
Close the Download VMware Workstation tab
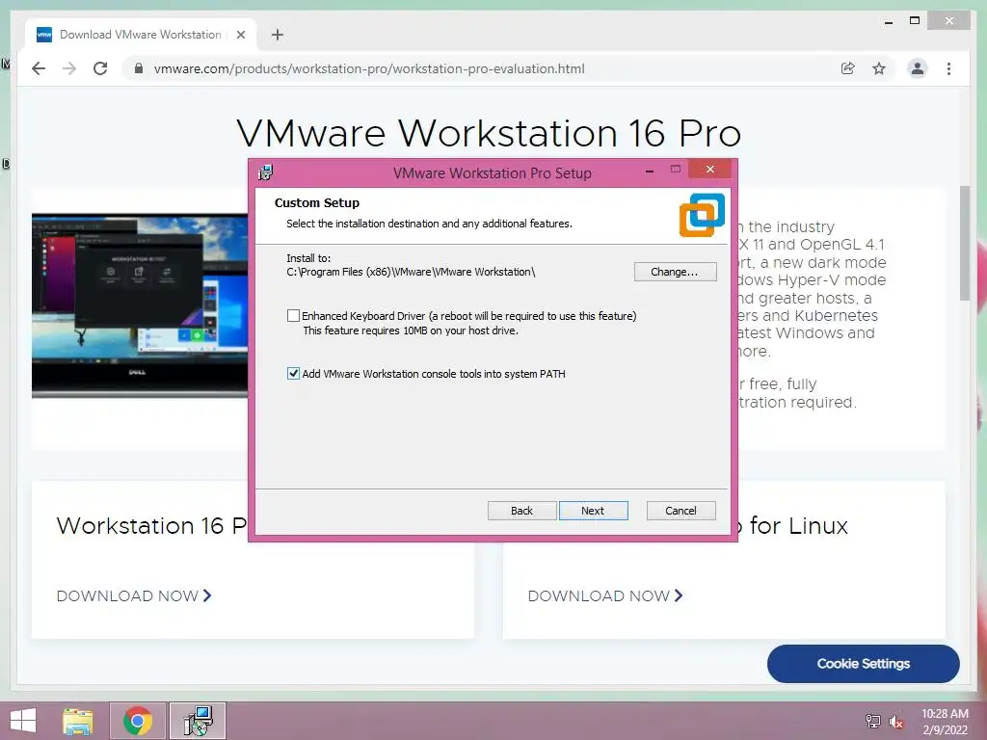pyautogui.click(x=240, y=35)
